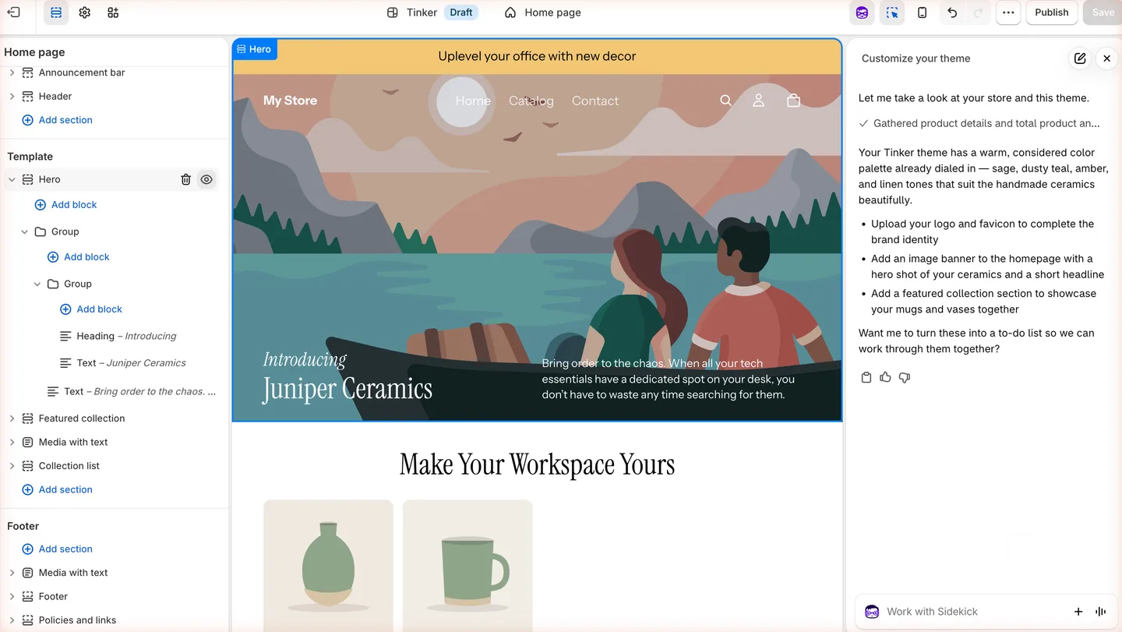Viewport: 1122px width, 632px height.
Task: Open Contact link in store preview
Action: (x=595, y=101)
